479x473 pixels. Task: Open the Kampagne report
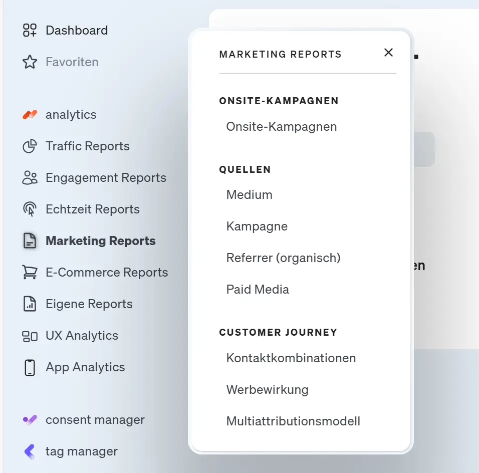(257, 226)
